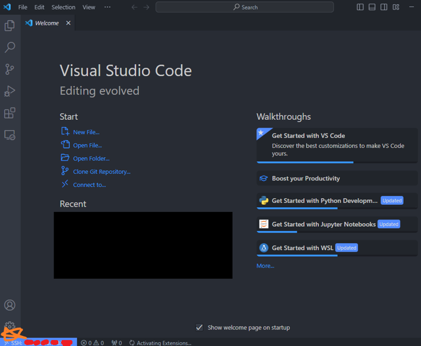Click the Clone Git Repository branch icon
Image resolution: width=421 pixels, height=346 pixels.
[65, 171]
